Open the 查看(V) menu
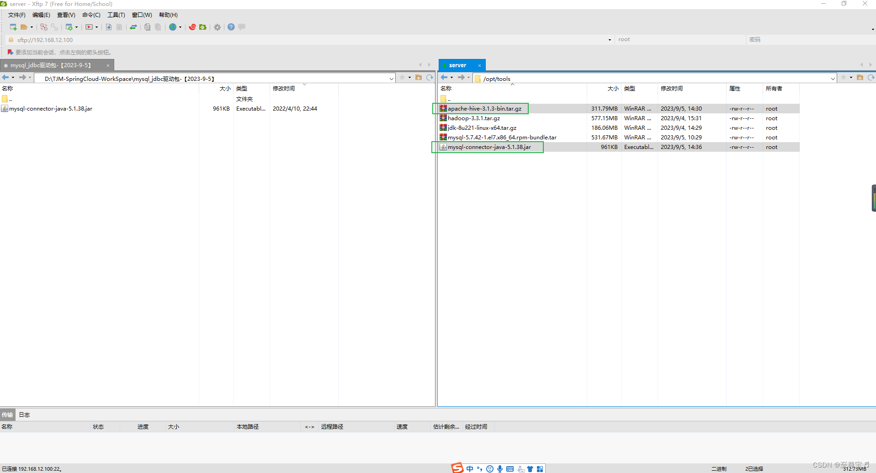876x473 pixels. [x=66, y=15]
